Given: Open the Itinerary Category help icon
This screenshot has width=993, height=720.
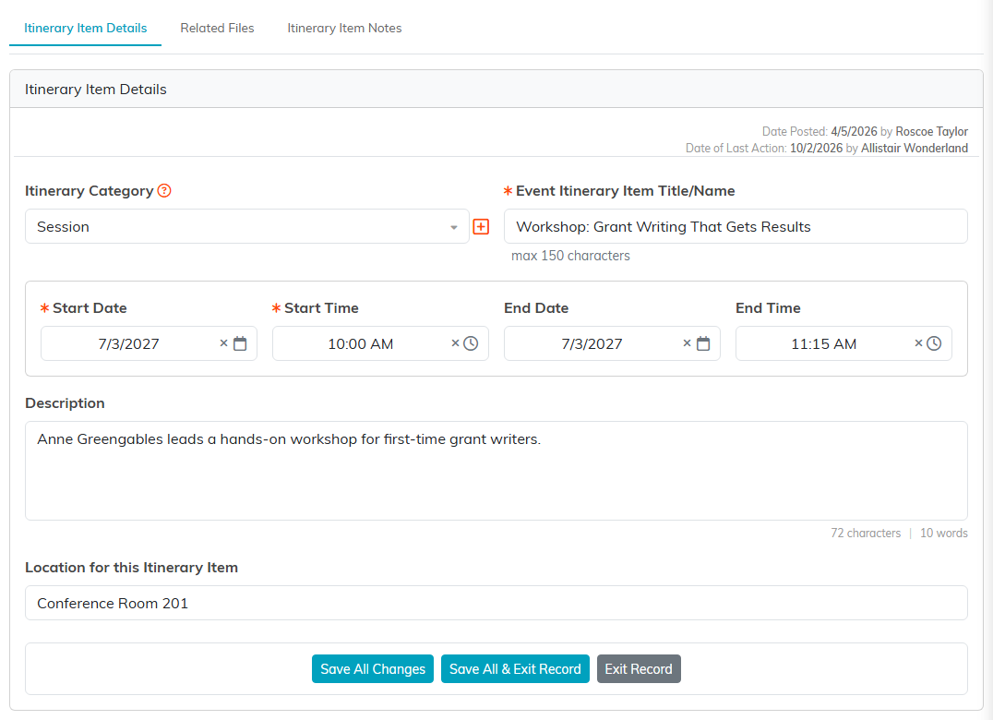Looking at the screenshot, I should tap(164, 190).
